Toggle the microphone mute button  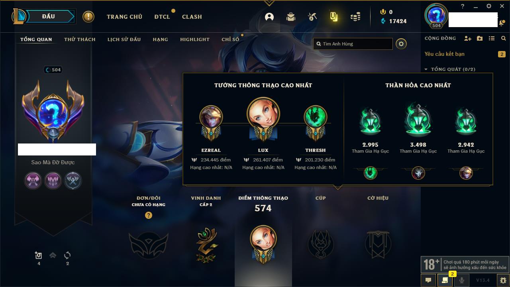pyautogui.click(x=461, y=280)
